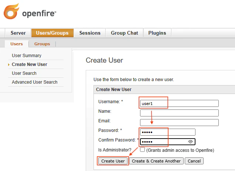235x171 pixels.
Task: Open User Search in sidebar
Action: (24, 73)
